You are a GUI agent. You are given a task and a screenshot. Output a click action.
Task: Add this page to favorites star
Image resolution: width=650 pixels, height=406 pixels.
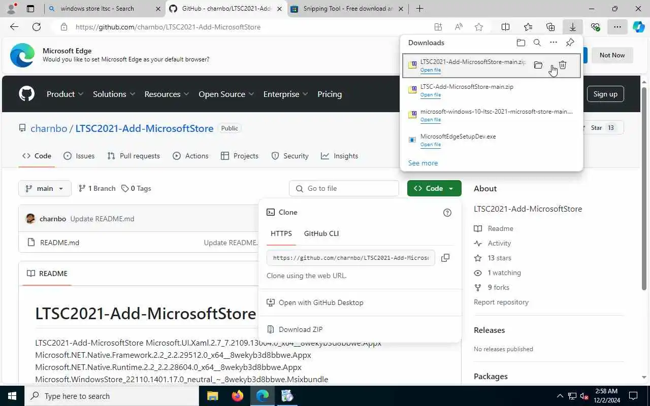[x=479, y=27]
